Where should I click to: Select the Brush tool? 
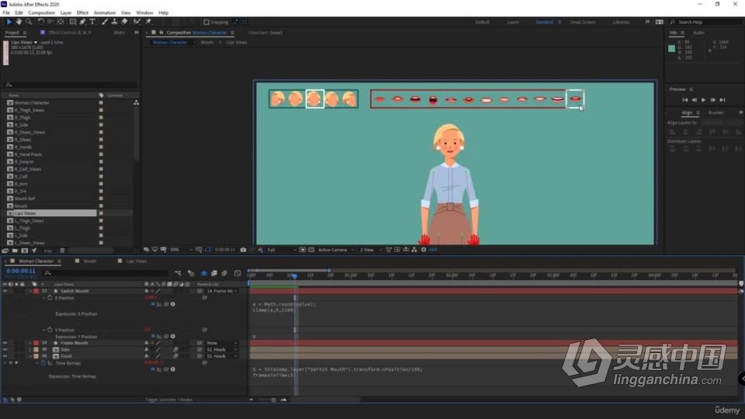point(105,22)
